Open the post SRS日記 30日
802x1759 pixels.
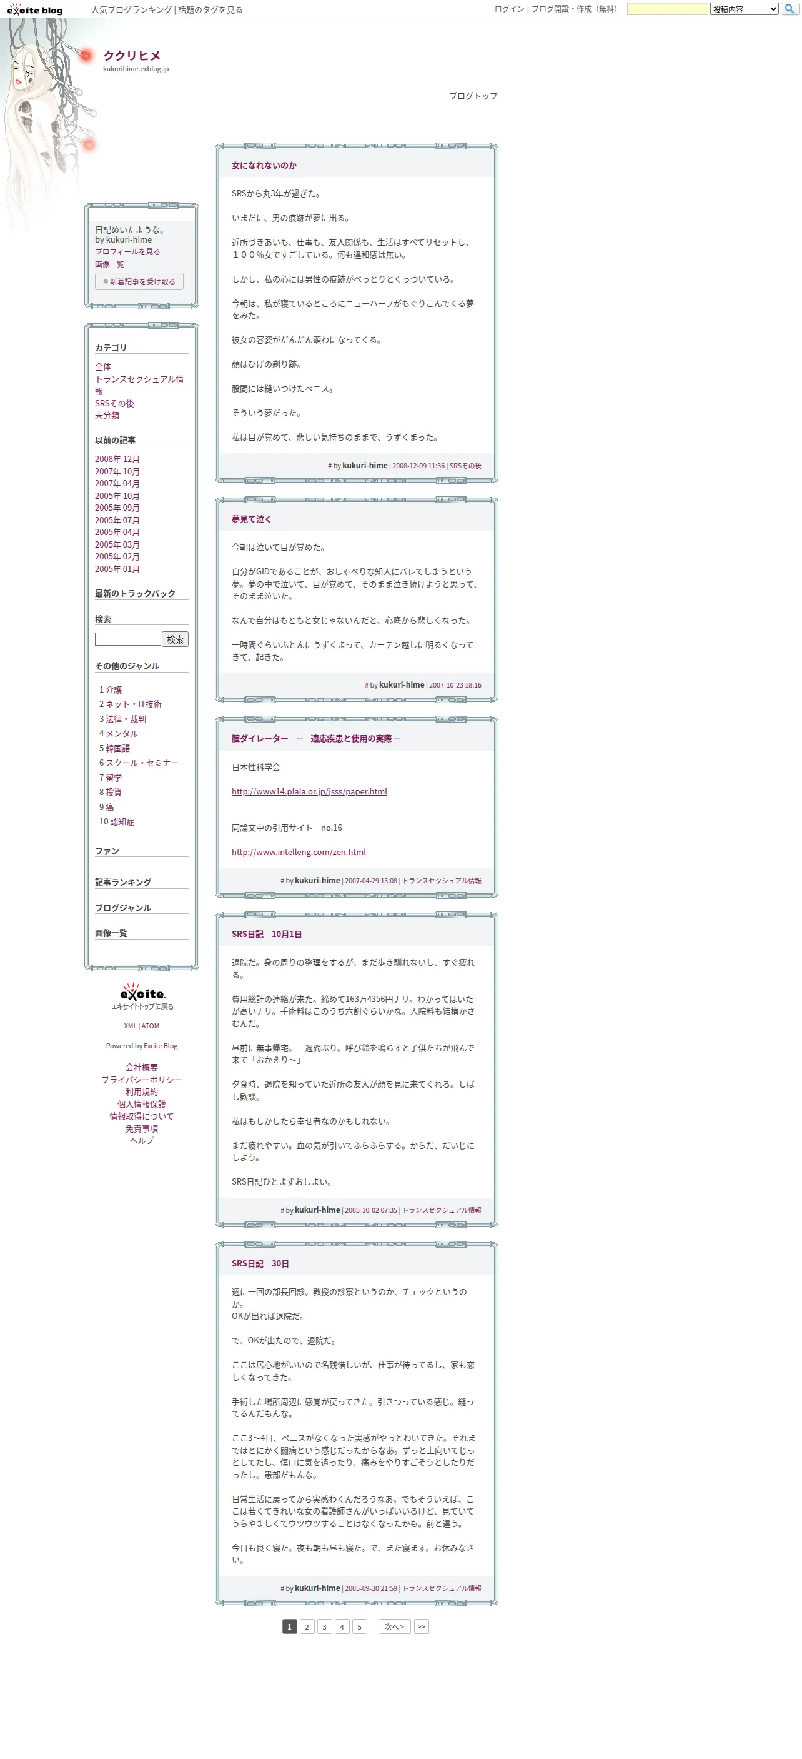point(260,1263)
